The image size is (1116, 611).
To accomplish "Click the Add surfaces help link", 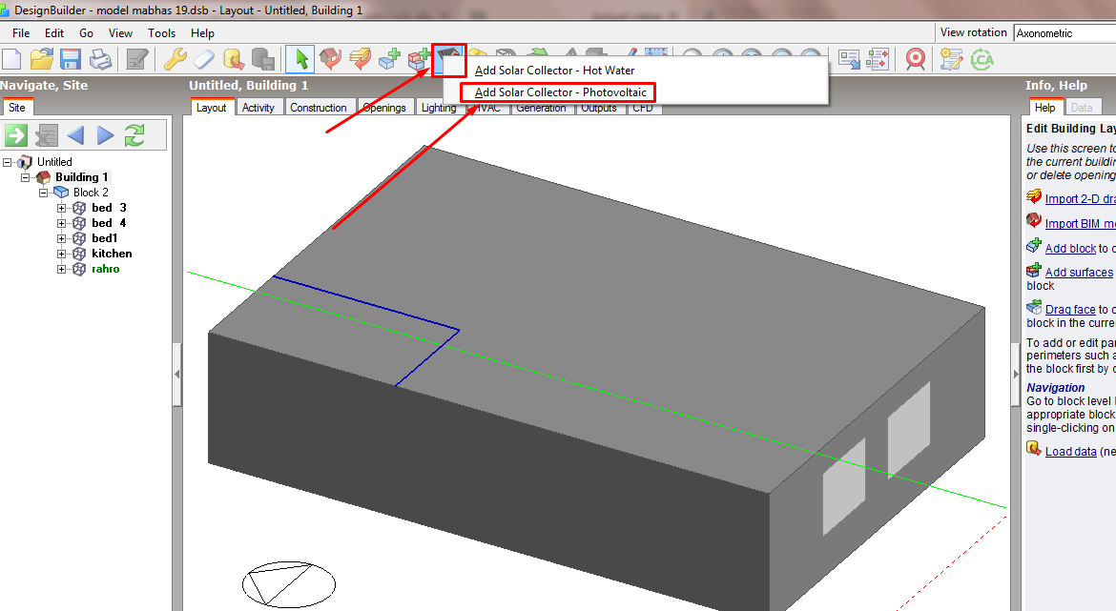I will [1079, 273].
